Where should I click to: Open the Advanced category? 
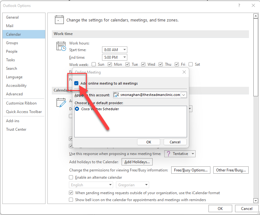click(x=24, y=94)
